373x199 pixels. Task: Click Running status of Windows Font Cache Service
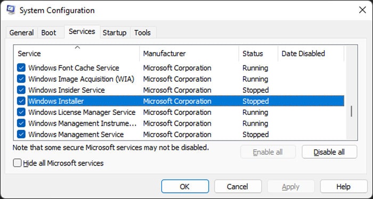[x=255, y=68]
